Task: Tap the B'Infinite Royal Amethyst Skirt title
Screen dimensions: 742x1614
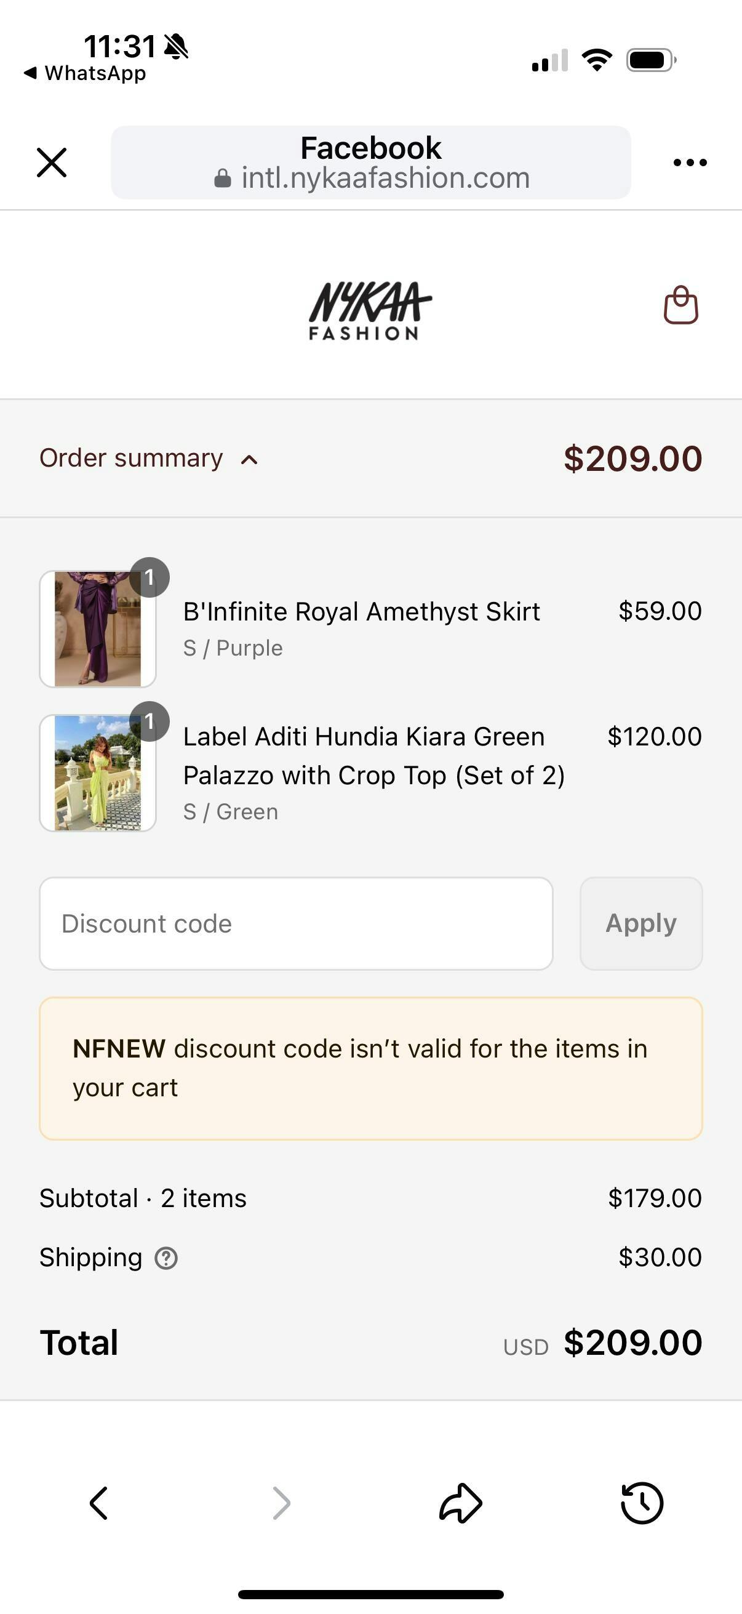Action: [x=361, y=611]
